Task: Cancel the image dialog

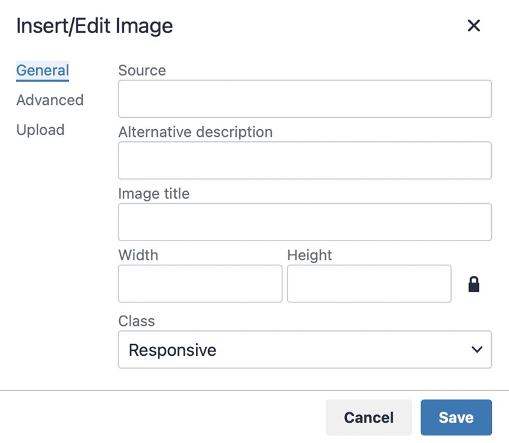Action: [369, 418]
